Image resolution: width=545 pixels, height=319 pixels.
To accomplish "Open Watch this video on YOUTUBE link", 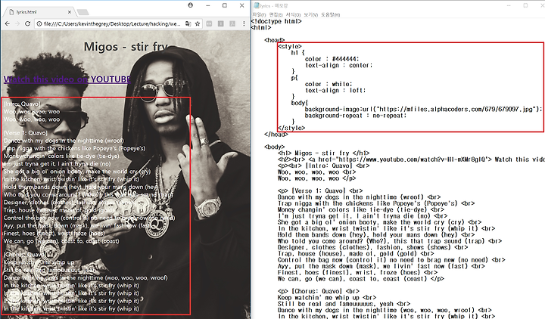I will point(67,79).
